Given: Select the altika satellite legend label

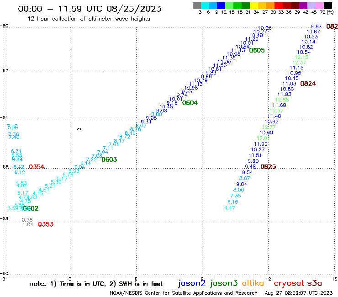Looking at the screenshot, I should point(253,283).
